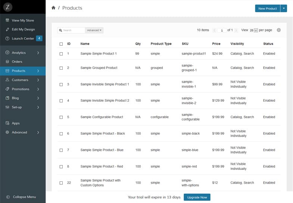This screenshot has width=293, height=203.
Task: Tick the select-all checkbox in header
Action: 61,44
